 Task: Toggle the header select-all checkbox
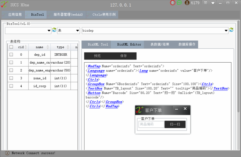[x=11, y=47]
